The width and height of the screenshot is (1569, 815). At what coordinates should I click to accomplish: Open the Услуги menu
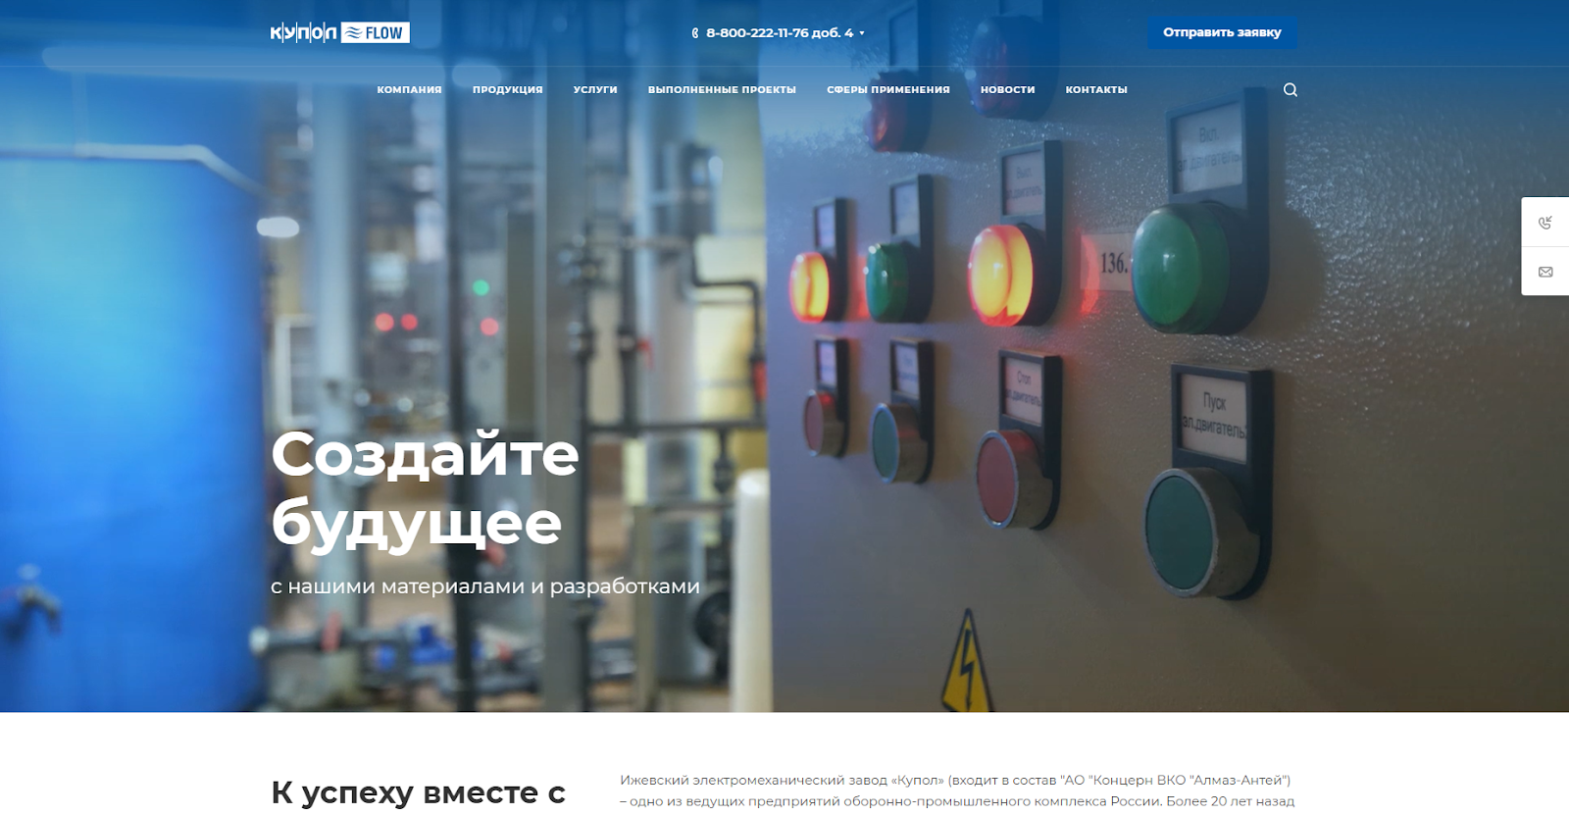pyautogui.click(x=595, y=89)
